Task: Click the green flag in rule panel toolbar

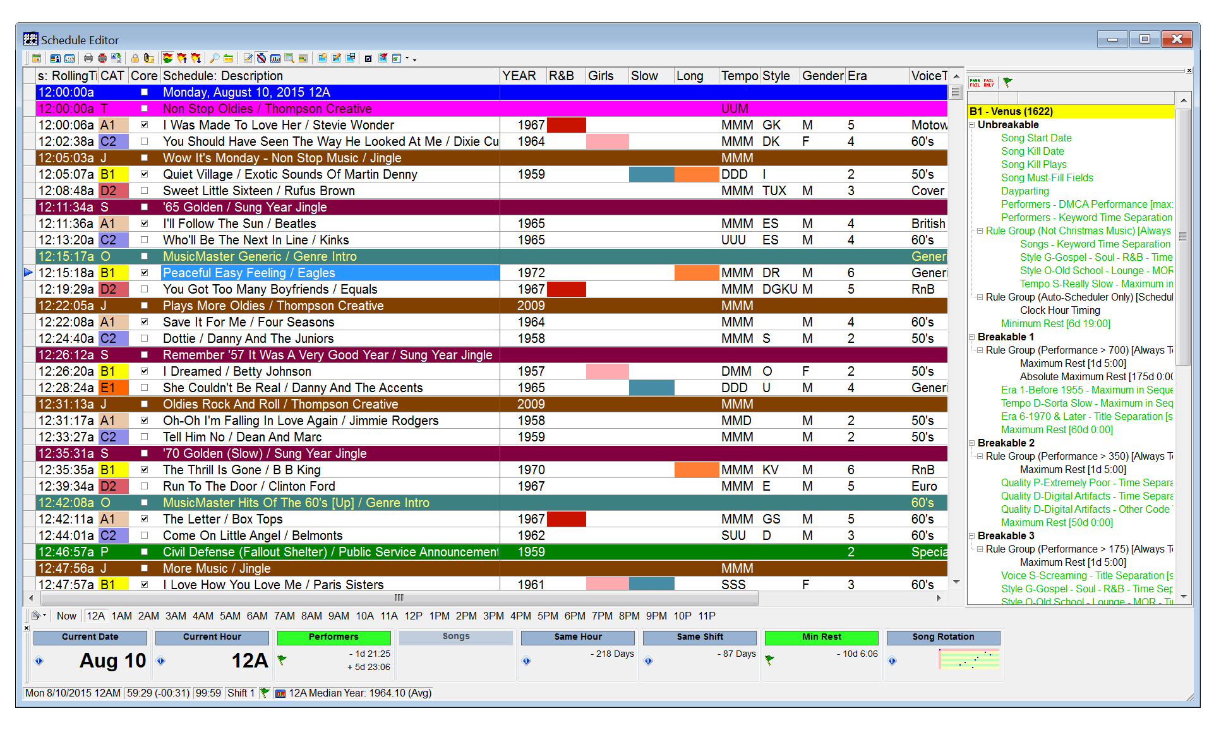Action: tap(1007, 82)
